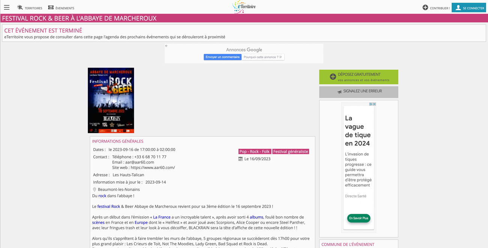The image size is (488, 248).
Task: Click the user icon in Se Connecter
Action: pyautogui.click(x=458, y=8)
